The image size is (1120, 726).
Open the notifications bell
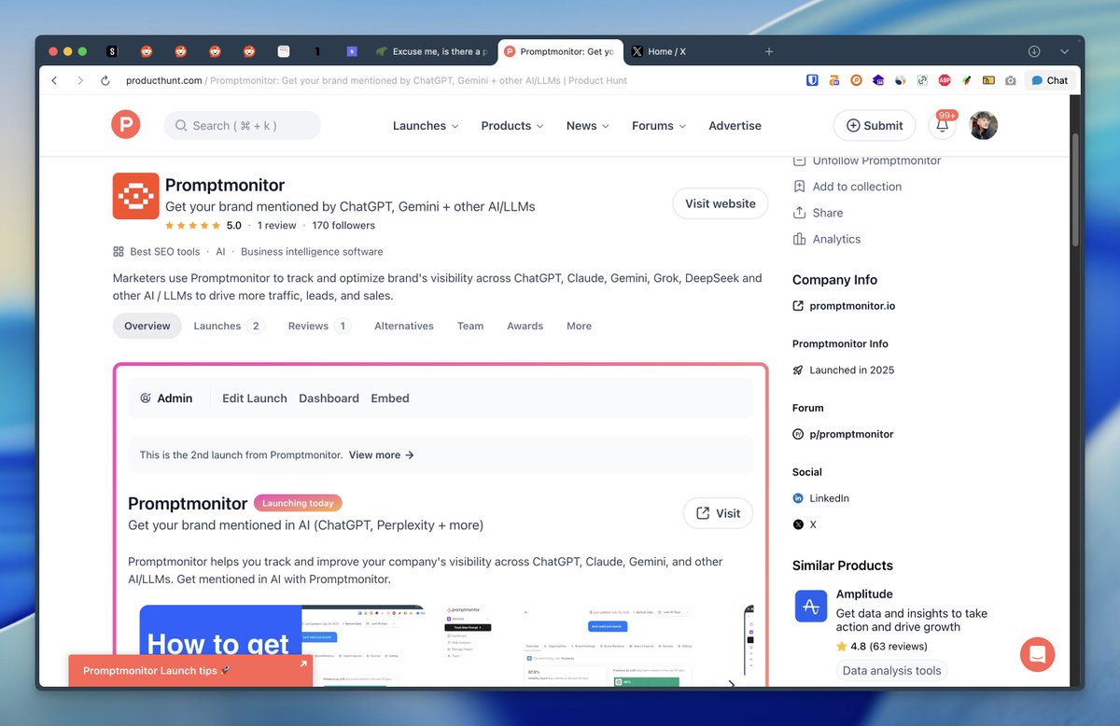[943, 125]
